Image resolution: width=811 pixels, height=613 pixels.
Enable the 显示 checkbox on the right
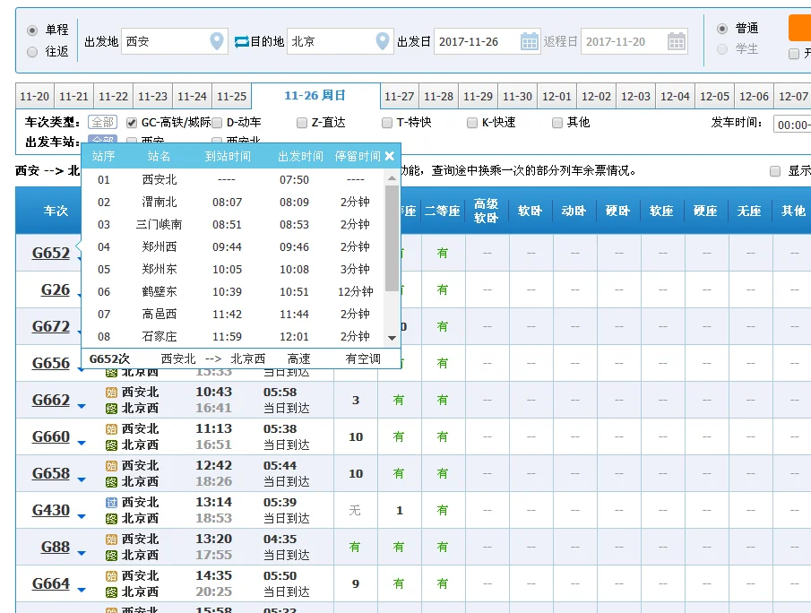[x=776, y=171]
